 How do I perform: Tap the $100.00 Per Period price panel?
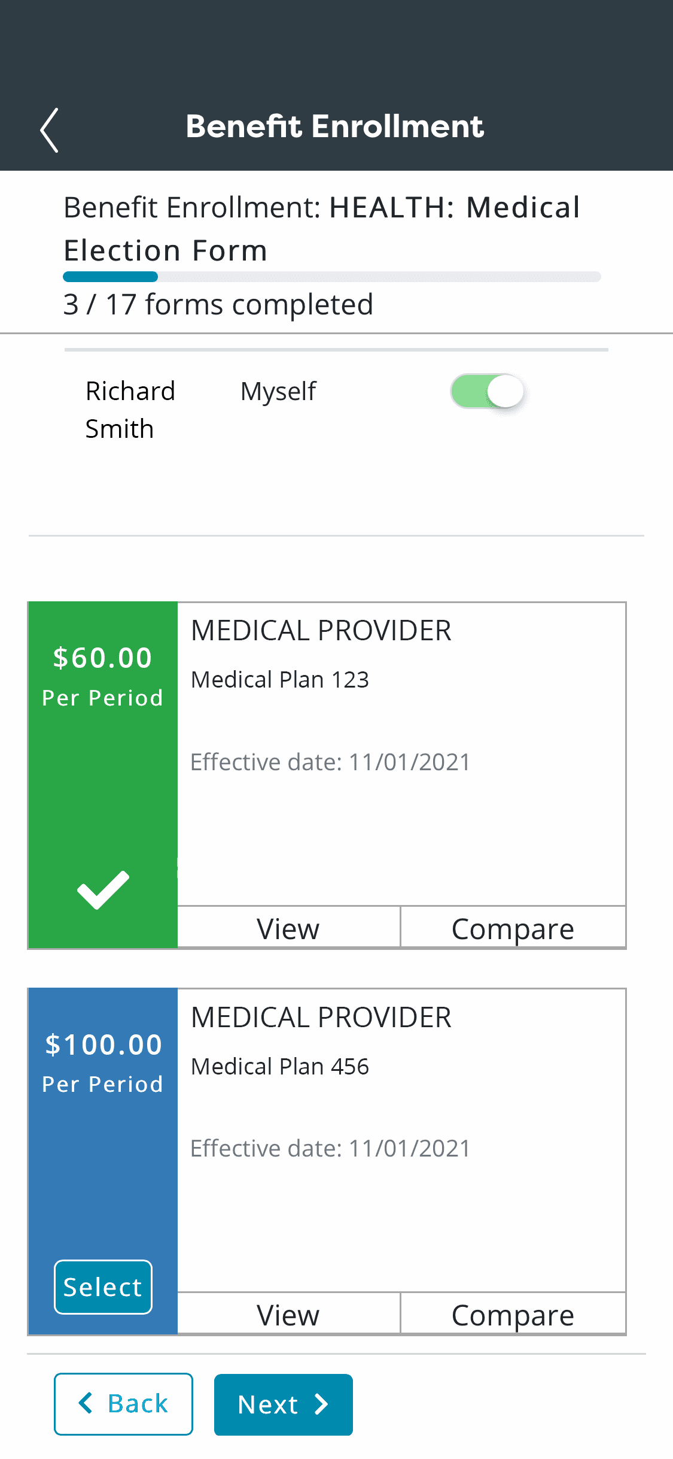point(103,1063)
